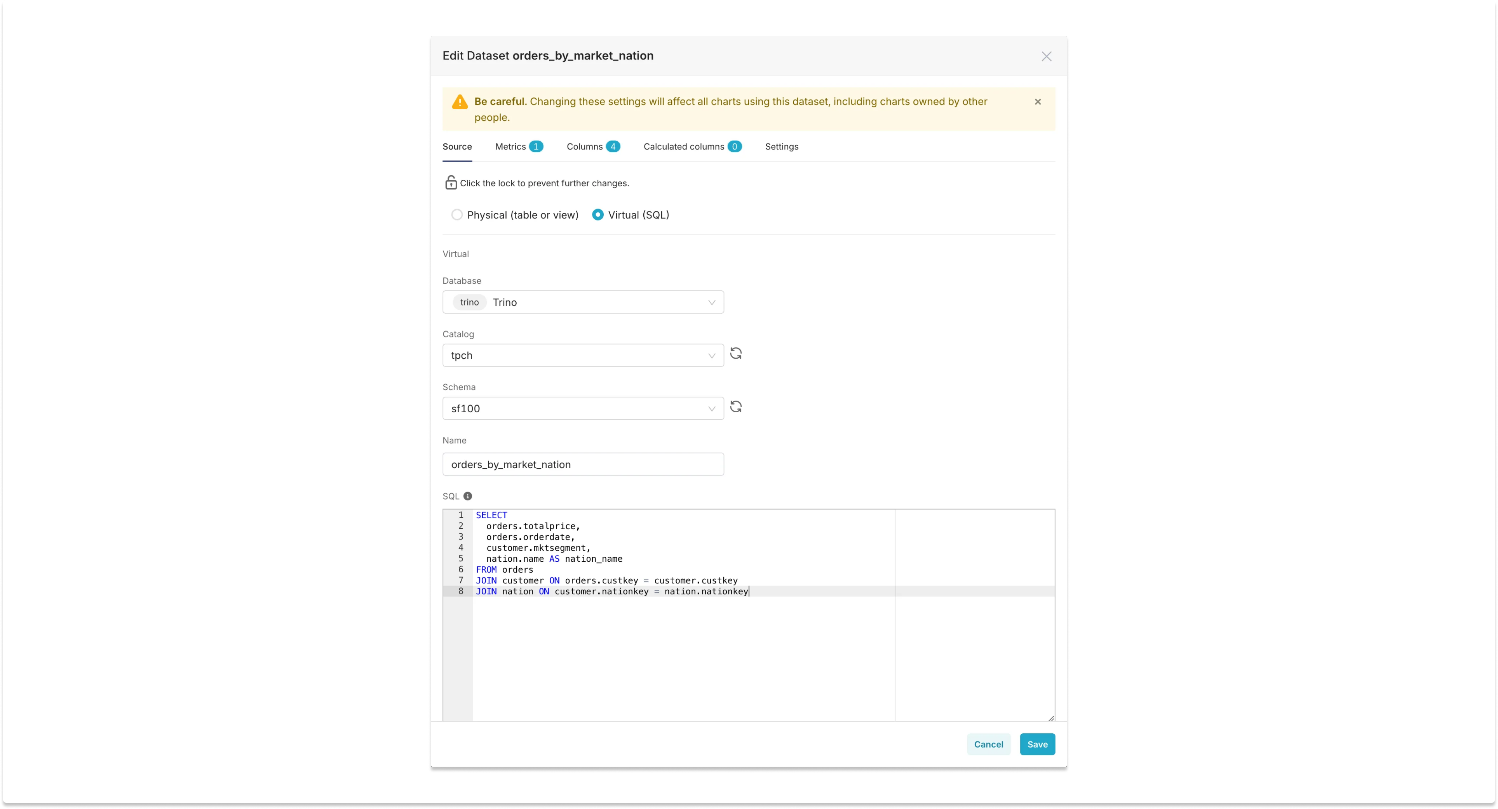The image size is (1498, 809).
Task: Click line 8 in the SQL editor
Action: [611, 591]
